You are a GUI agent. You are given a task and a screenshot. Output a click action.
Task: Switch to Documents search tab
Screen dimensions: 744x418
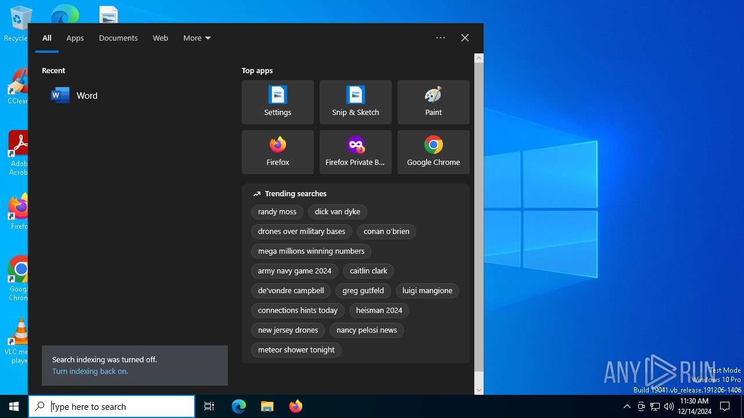click(118, 38)
